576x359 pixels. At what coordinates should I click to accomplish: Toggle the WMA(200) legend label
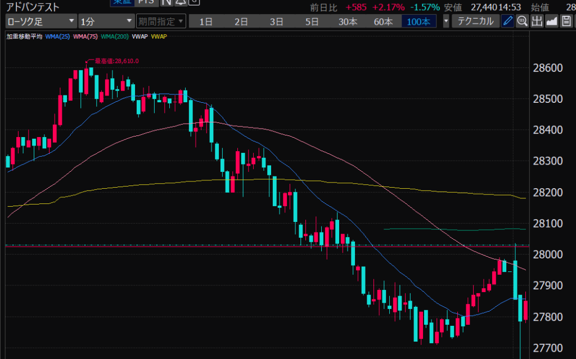click(x=114, y=37)
